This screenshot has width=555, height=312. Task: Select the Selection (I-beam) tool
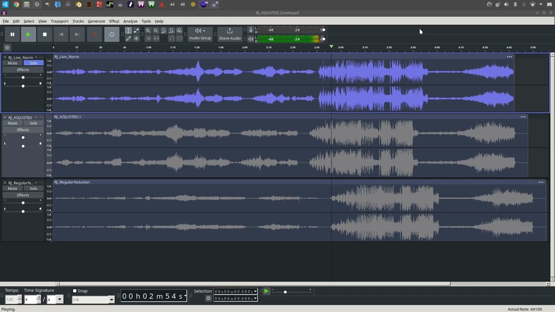pyautogui.click(x=128, y=31)
